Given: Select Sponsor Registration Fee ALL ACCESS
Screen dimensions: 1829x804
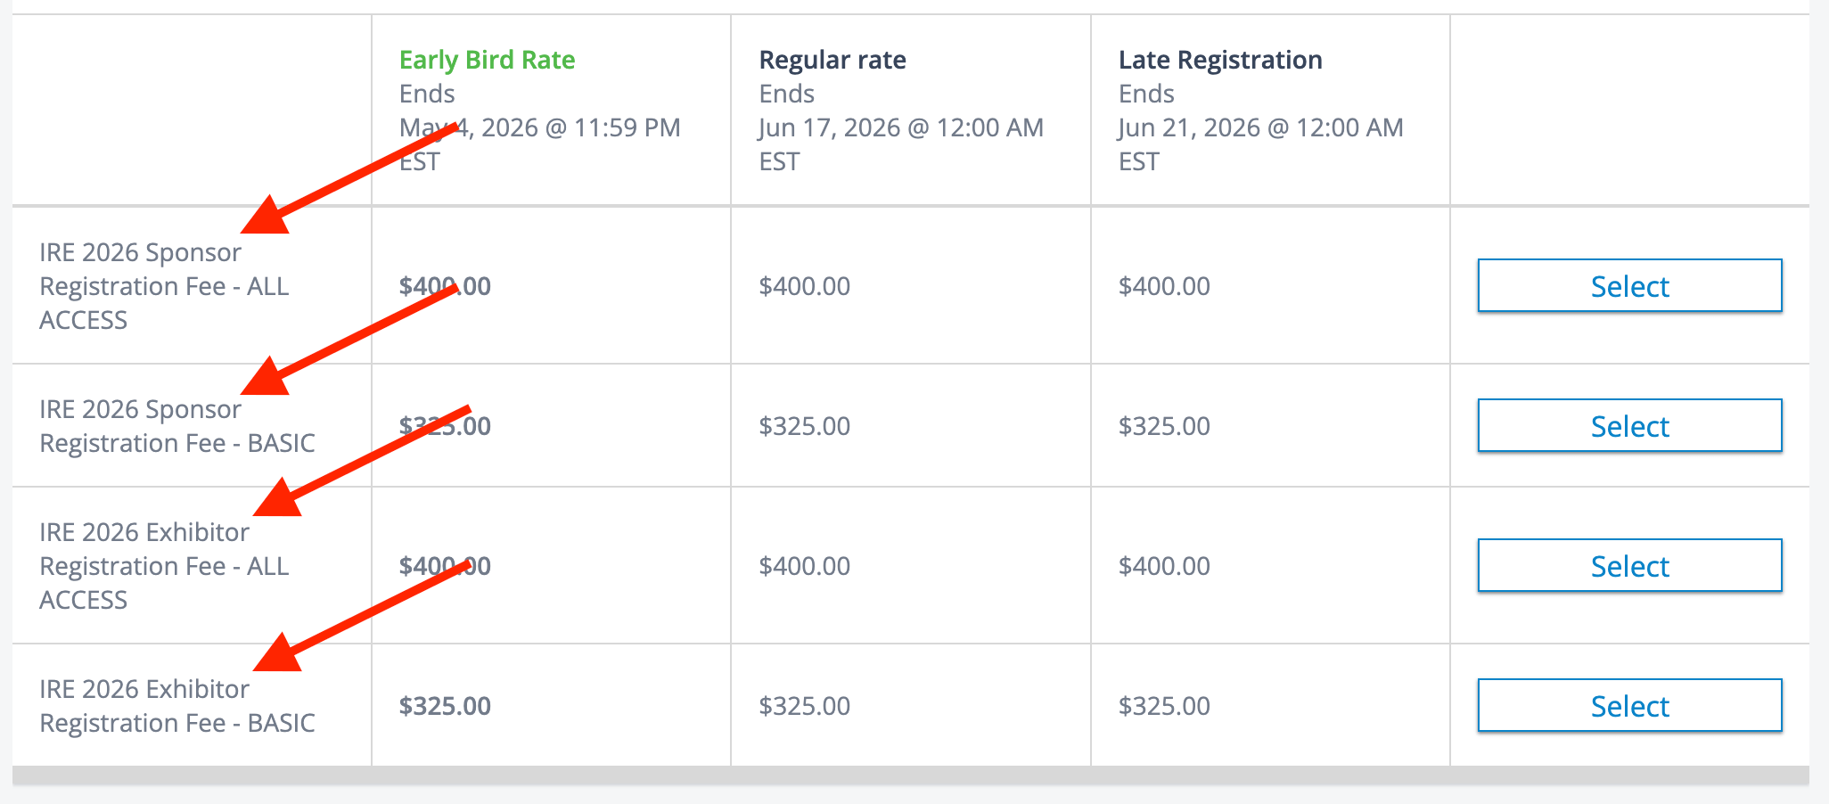Looking at the screenshot, I should (x=1629, y=286).
